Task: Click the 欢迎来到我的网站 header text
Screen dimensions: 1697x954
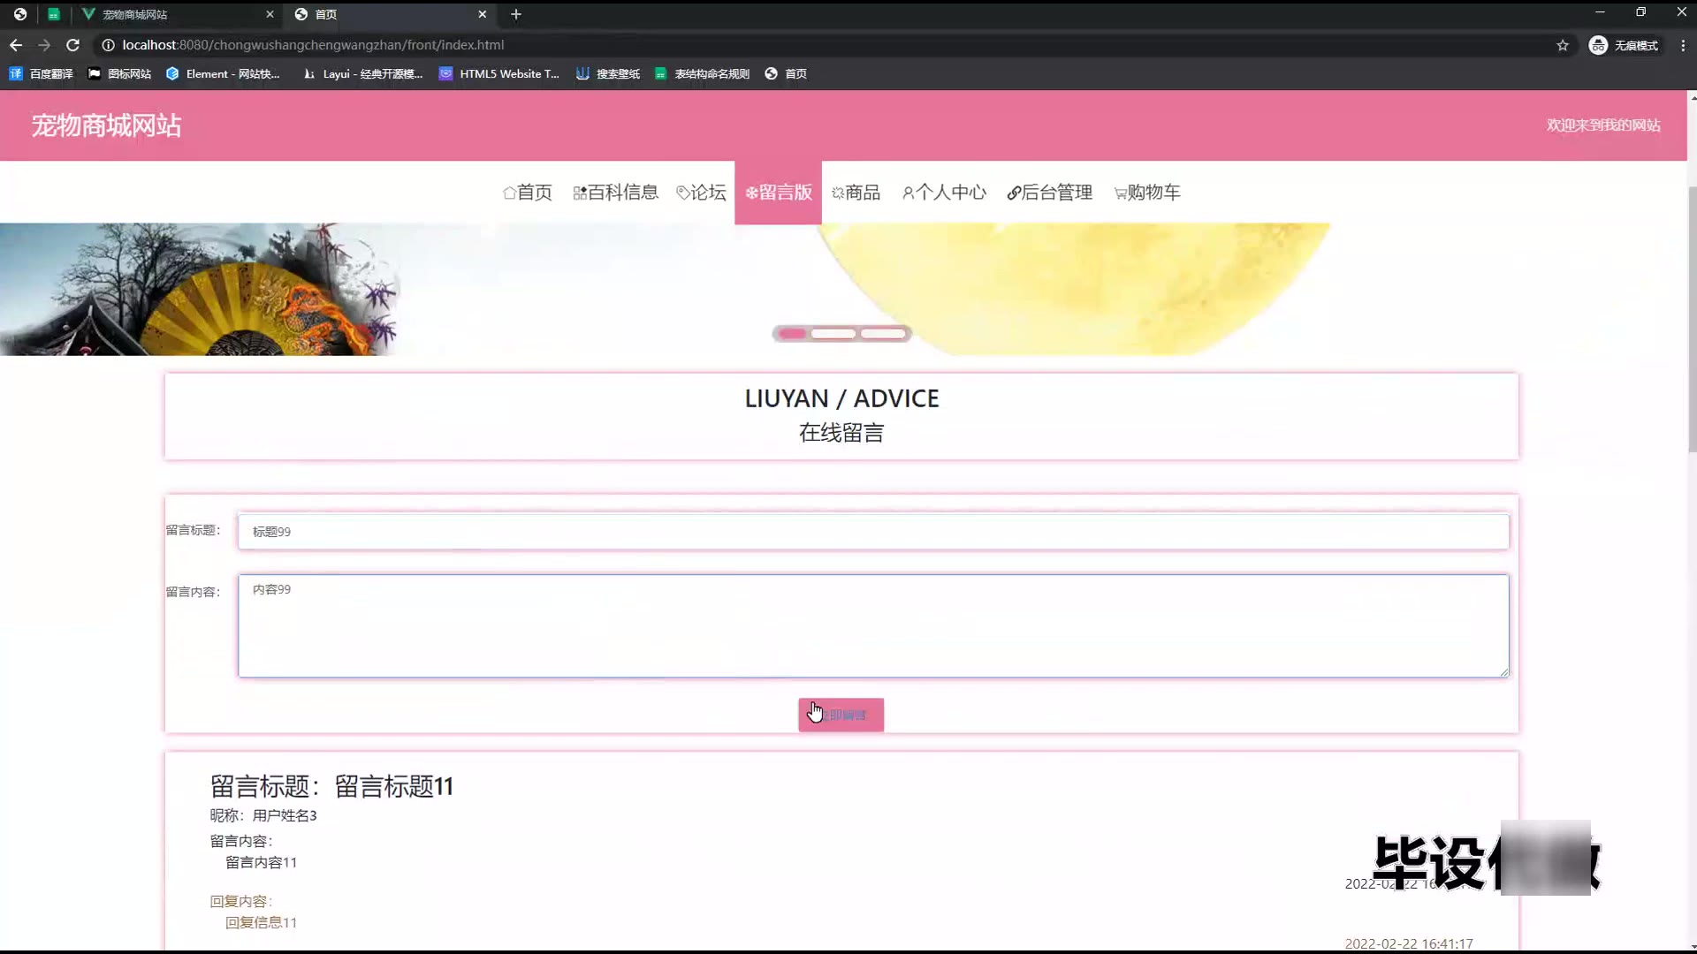Action: click(x=1603, y=125)
